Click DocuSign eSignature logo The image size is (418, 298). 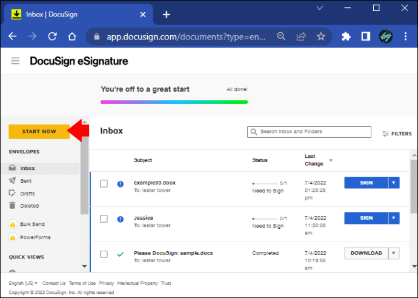click(79, 61)
